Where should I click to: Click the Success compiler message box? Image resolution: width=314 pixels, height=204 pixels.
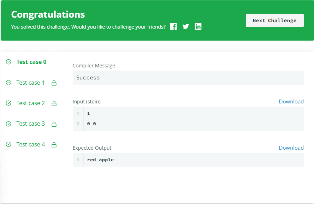(x=188, y=78)
